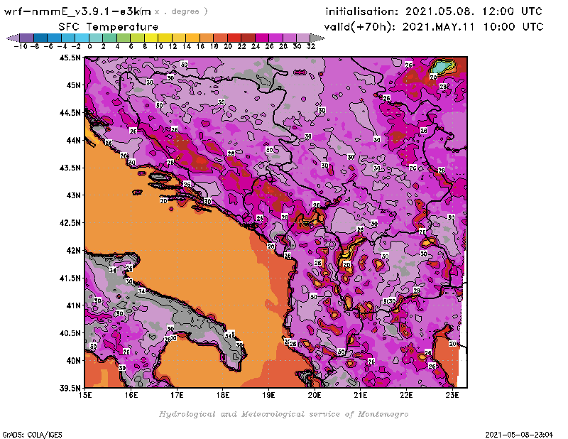This screenshot has height=439, width=568.
Task: Select the cyan -2 to 0 legend color
Action: (x=82, y=38)
